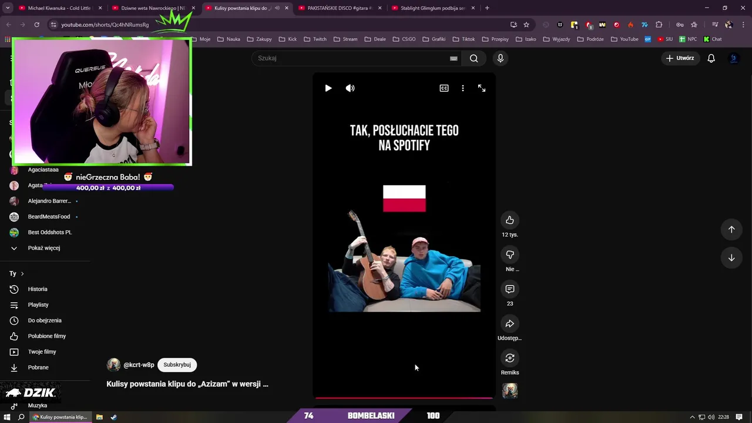Screen dimensions: 752x423
Task: Open Historia in the sidebar
Action: coord(38,289)
